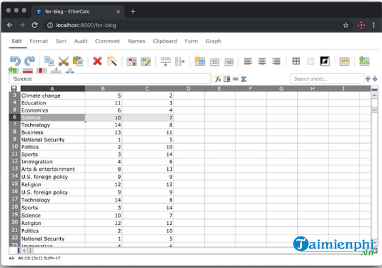The image size is (382, 268).
Task: Bookmark this page with the star icon
Action: 346,25
